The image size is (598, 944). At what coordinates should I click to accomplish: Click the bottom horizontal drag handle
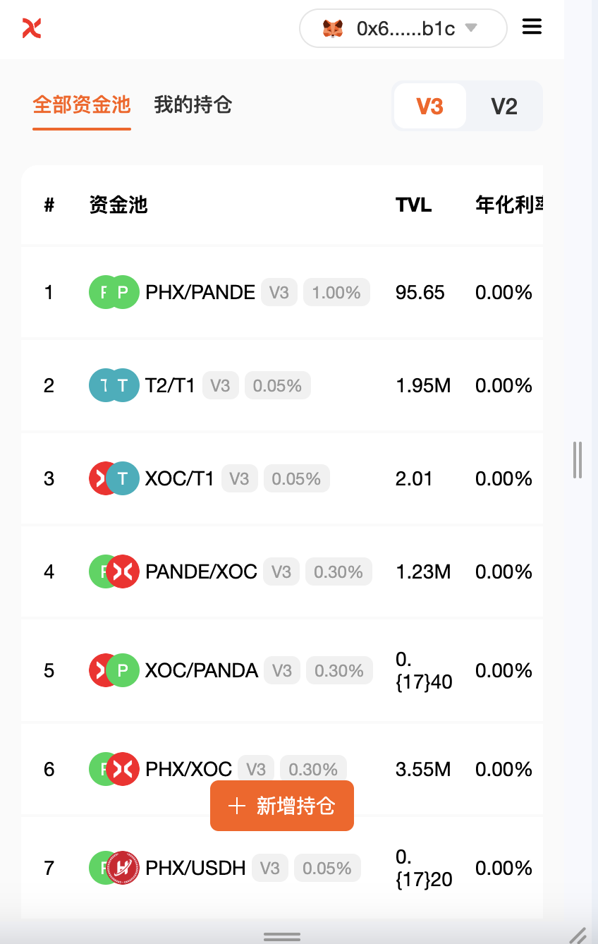pyautogui.click(x=282, y=936)
